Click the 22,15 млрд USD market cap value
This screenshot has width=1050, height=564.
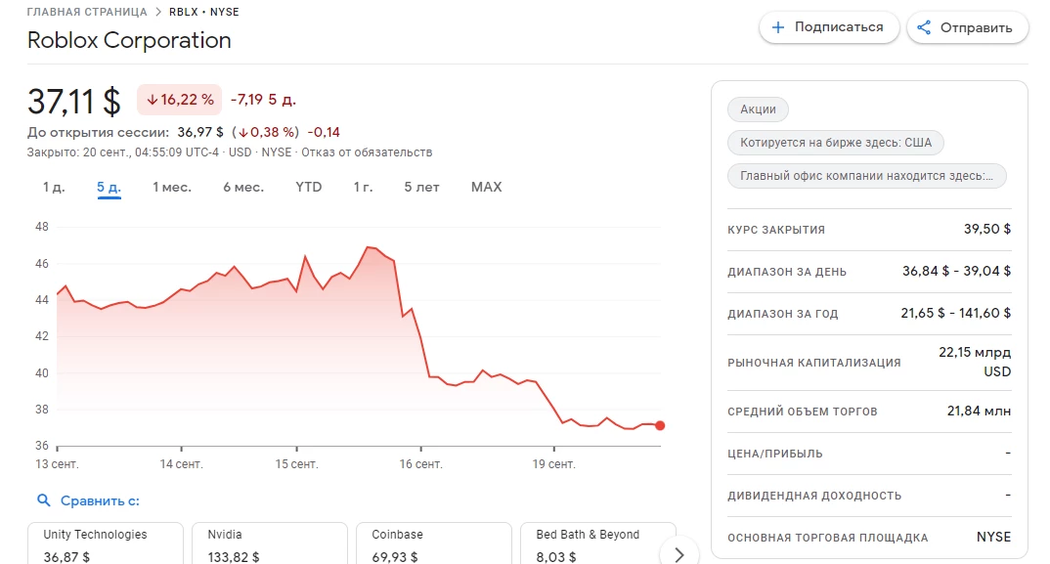pyautogui.click(x=975, y=362)
